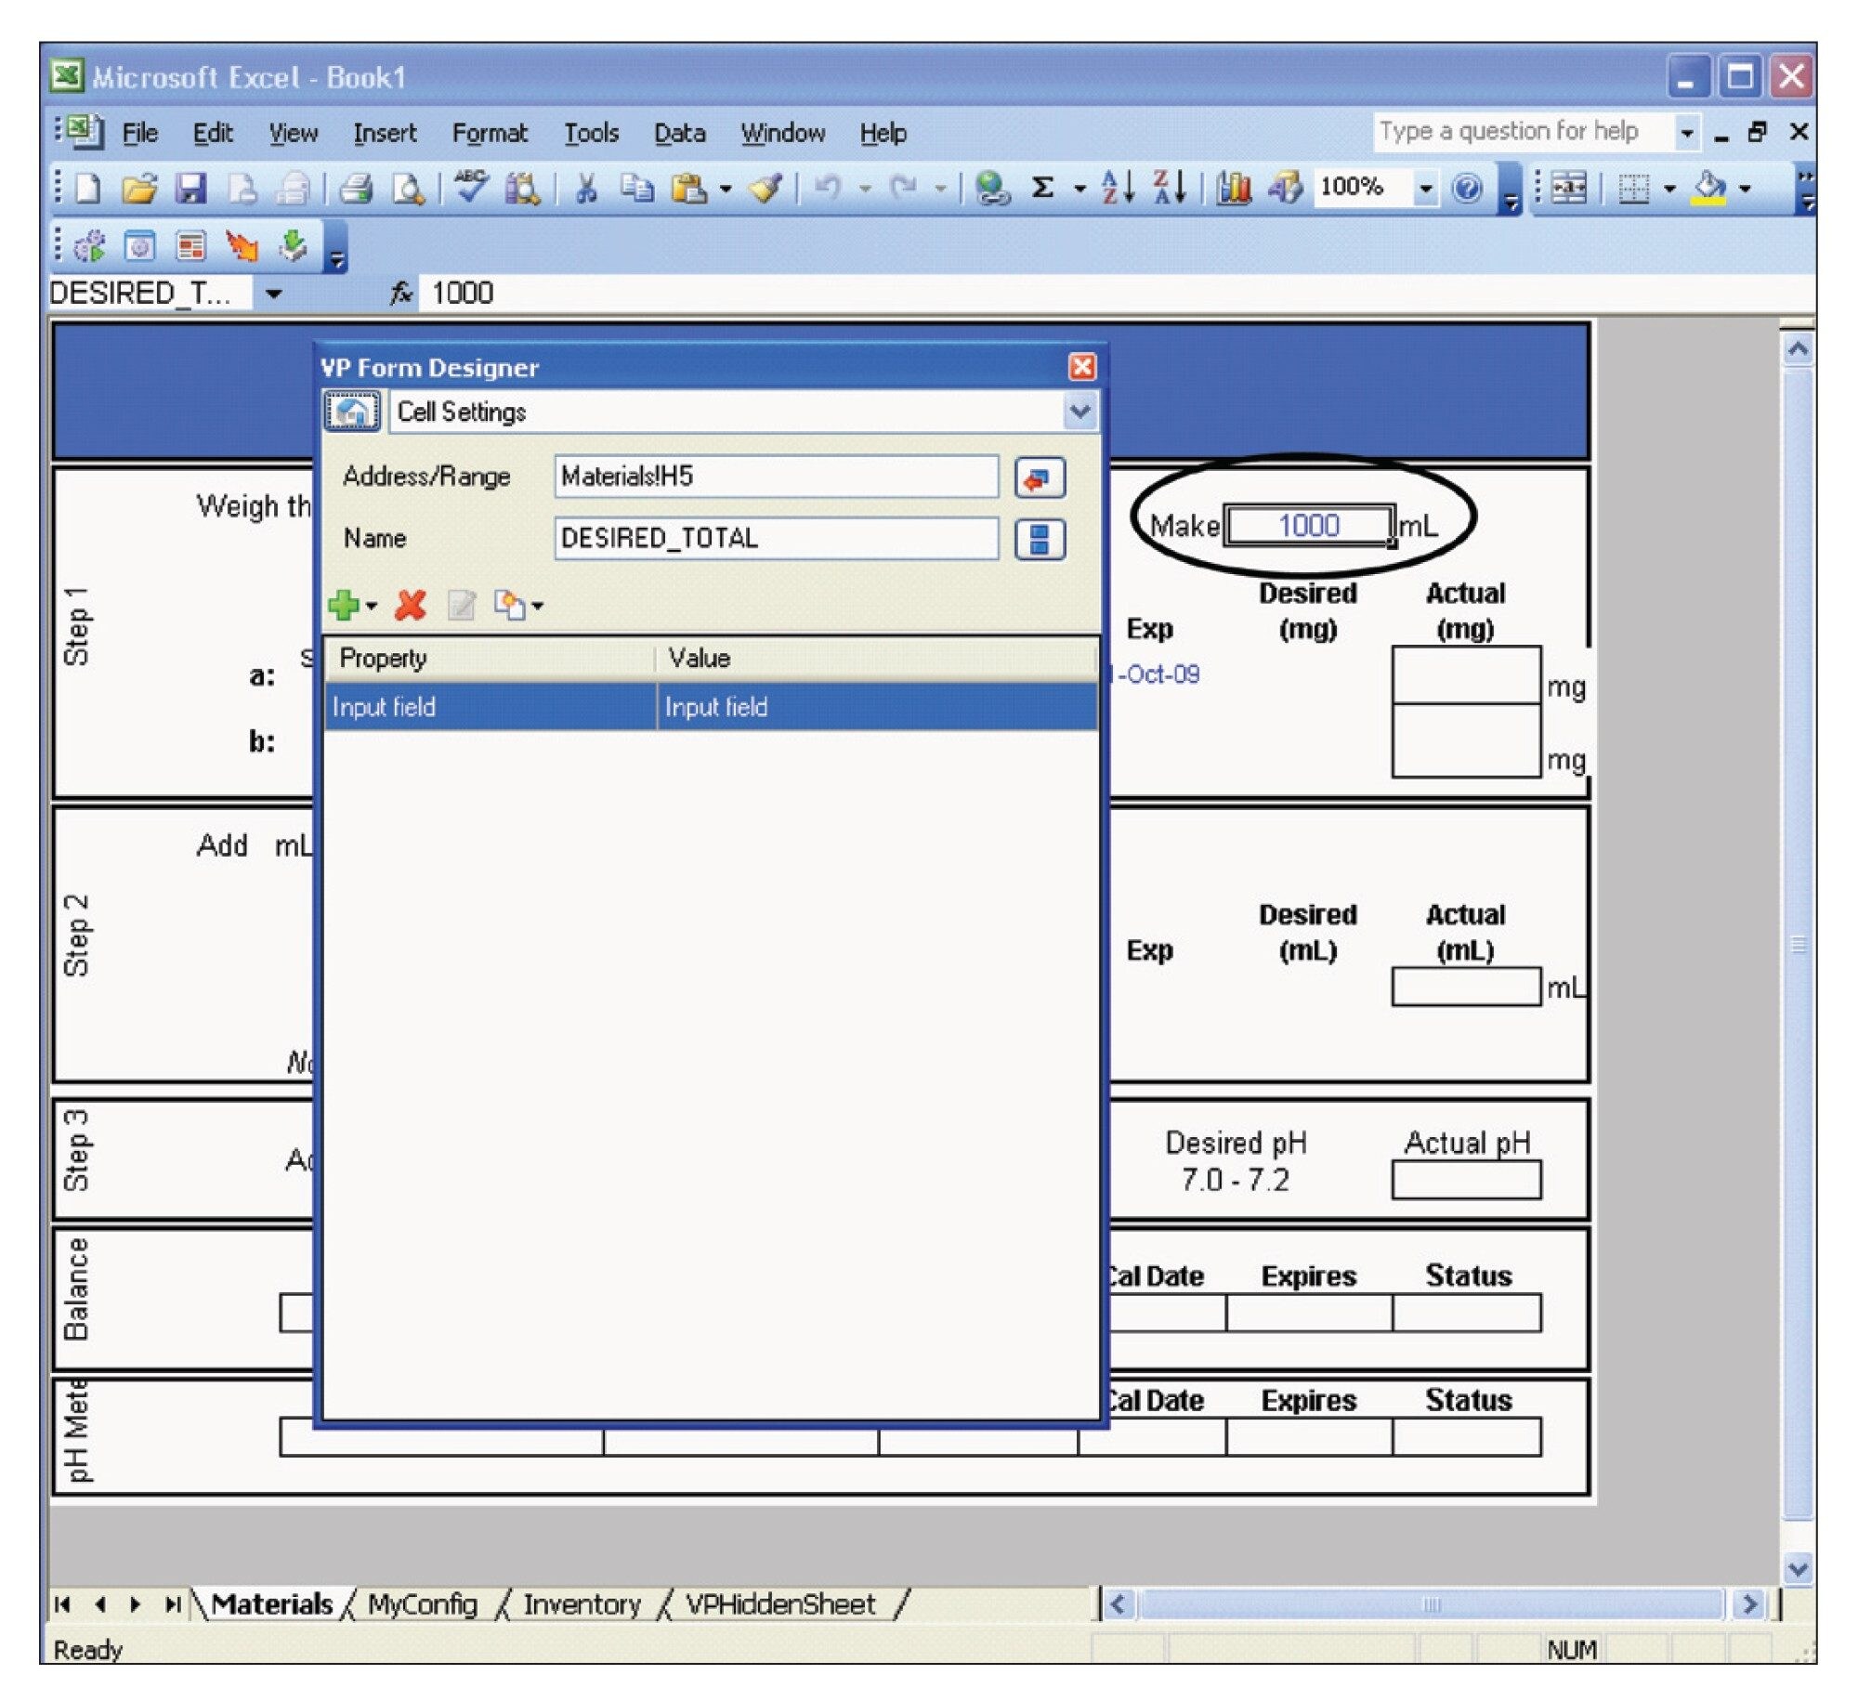Sort ascending with the A-Z icon
The width and height of the screenshot is (1858, 1701).
[1118, 189]
